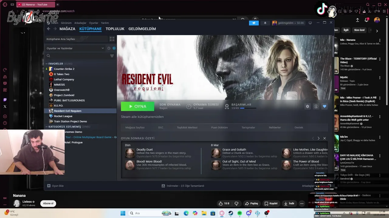The height and width of the screenshot is (218, 389).
Task: Open Grace and Goliath achievement icon
Action: pyautogui.click(x=216, y=153)
